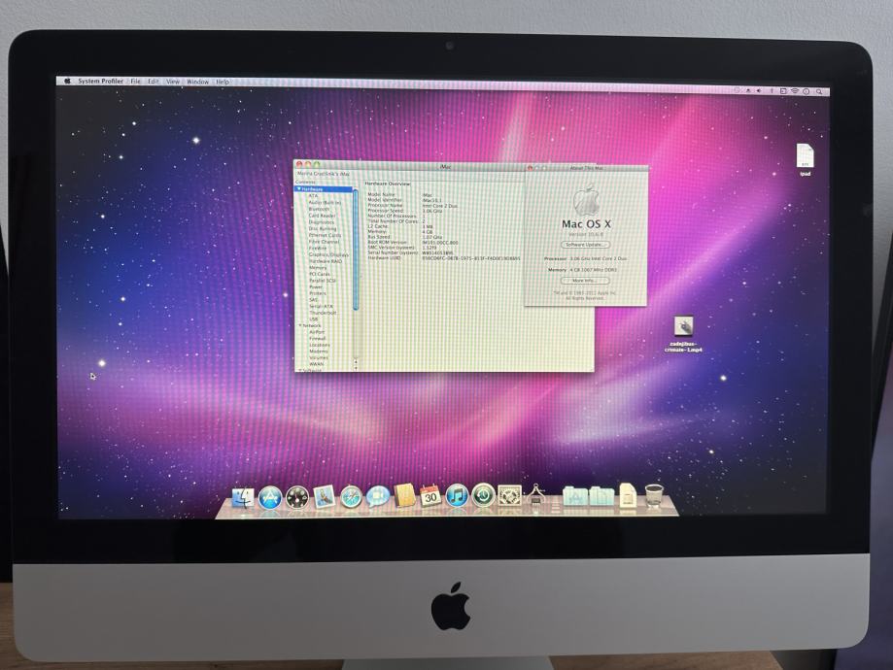
Task: Select Thunderbolt in the Hardware list
Action: [323, 313]
